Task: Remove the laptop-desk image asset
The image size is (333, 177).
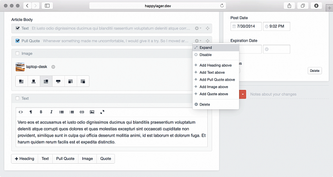Action: pyautogui.click(x=53, y=67)
